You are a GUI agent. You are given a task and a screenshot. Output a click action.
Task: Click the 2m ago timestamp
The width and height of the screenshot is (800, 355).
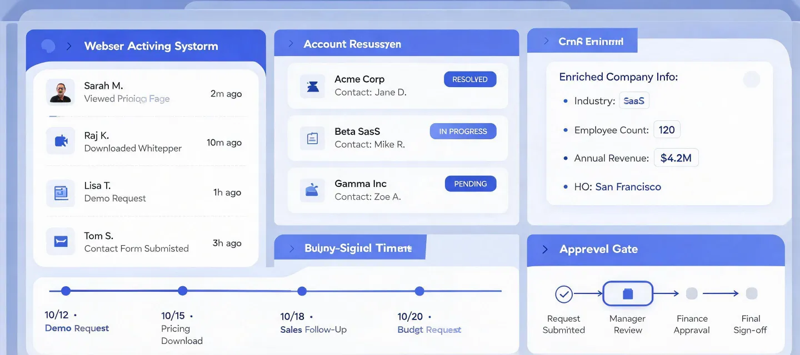pos(226,94)
